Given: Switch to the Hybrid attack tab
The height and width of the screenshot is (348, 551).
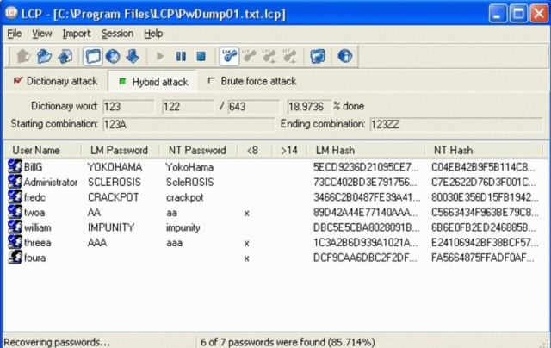Looking at the screenshot, I should (152, 82).
